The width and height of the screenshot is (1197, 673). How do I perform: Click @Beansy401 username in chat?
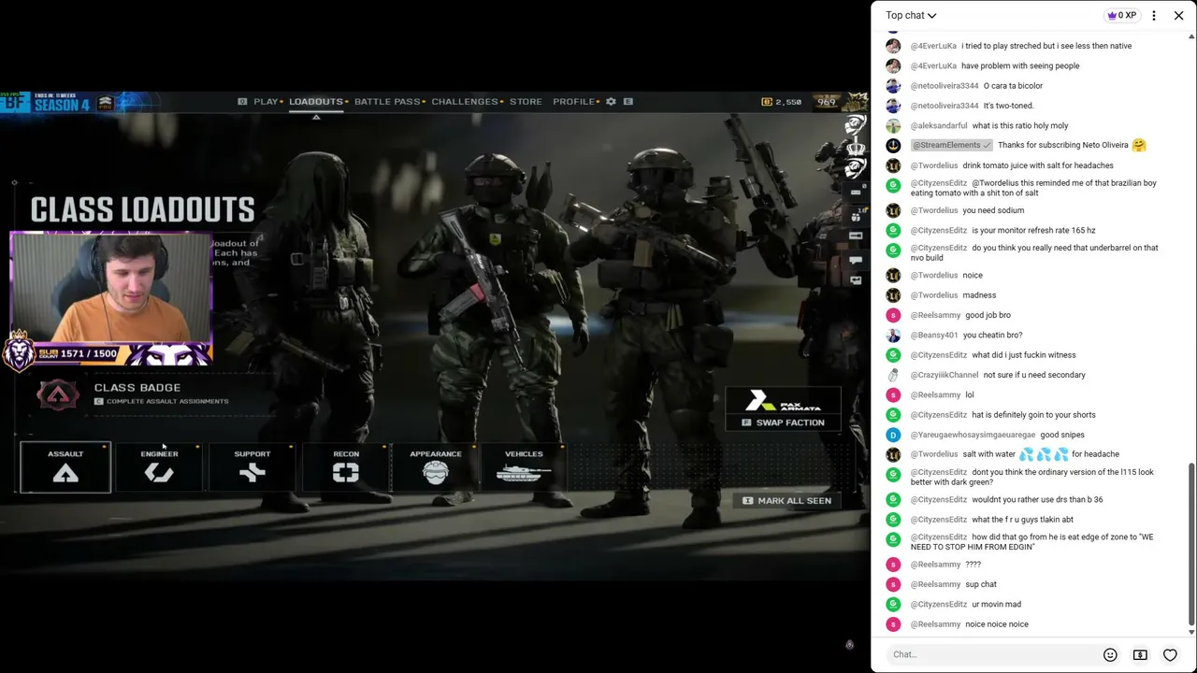coord(934,335)
